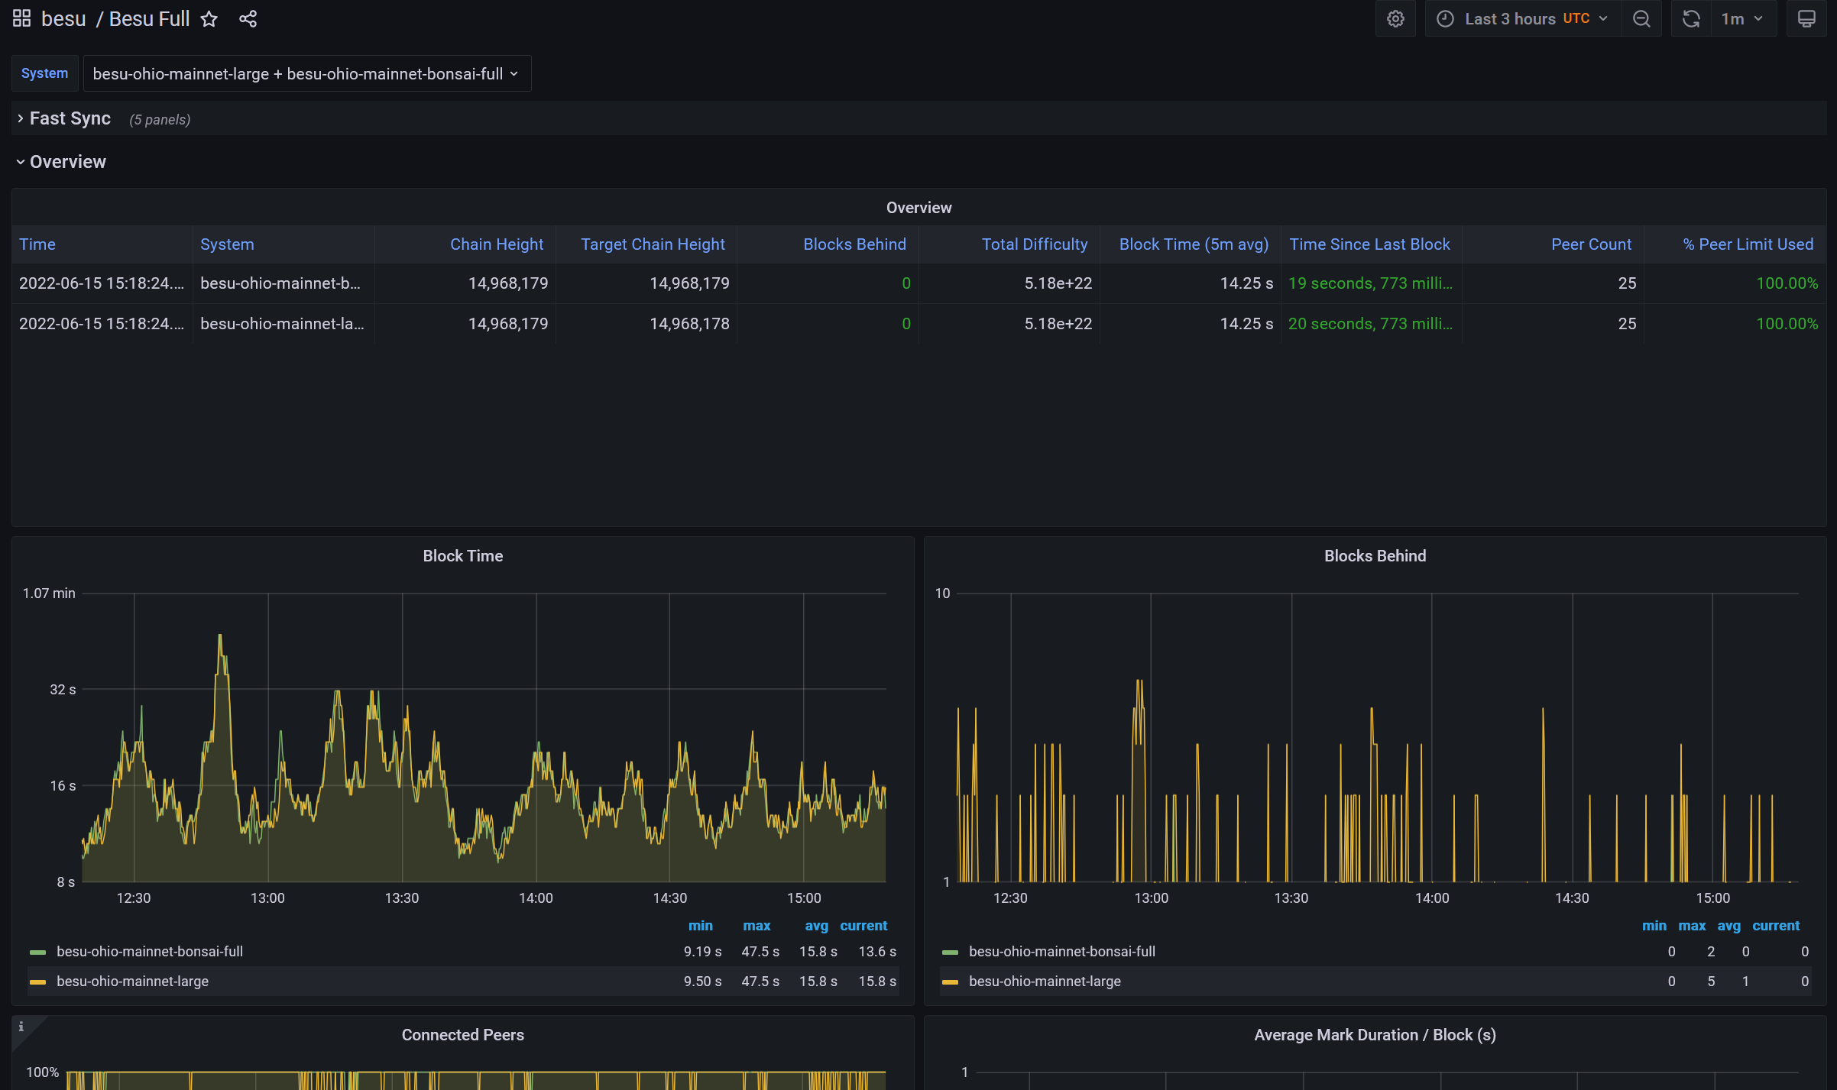
Task: Open the dashboards grid icon
Action: (21, 18)
